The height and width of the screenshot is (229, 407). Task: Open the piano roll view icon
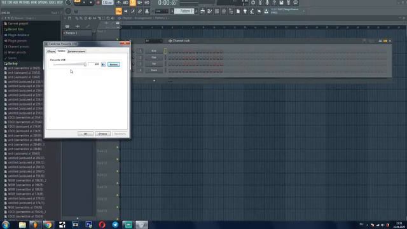[210, 11]
